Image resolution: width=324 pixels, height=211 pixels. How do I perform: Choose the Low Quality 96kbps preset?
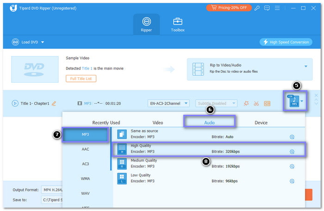pos(209,178)
